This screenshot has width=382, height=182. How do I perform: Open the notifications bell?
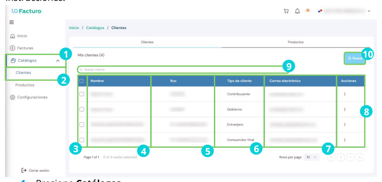click(x=297, y=11)
